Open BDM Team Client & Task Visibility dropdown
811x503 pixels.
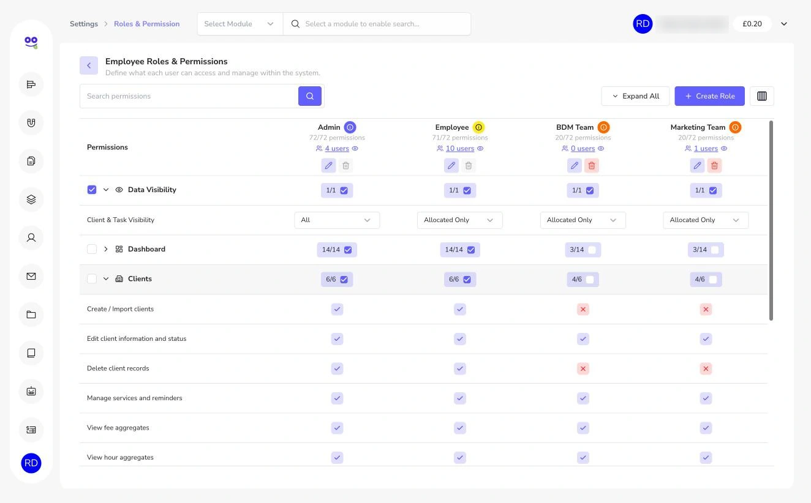(x=583, y=220)
